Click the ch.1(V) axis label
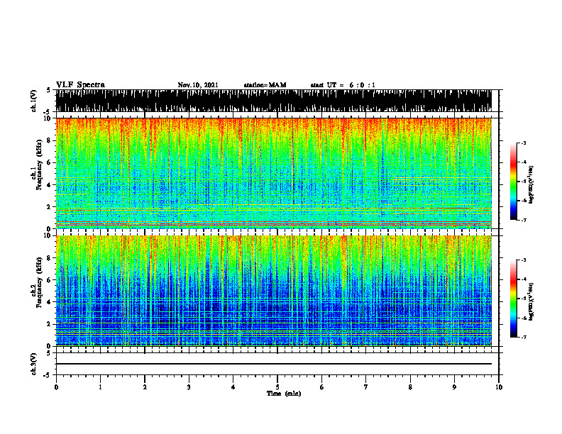 click(34, 101)
